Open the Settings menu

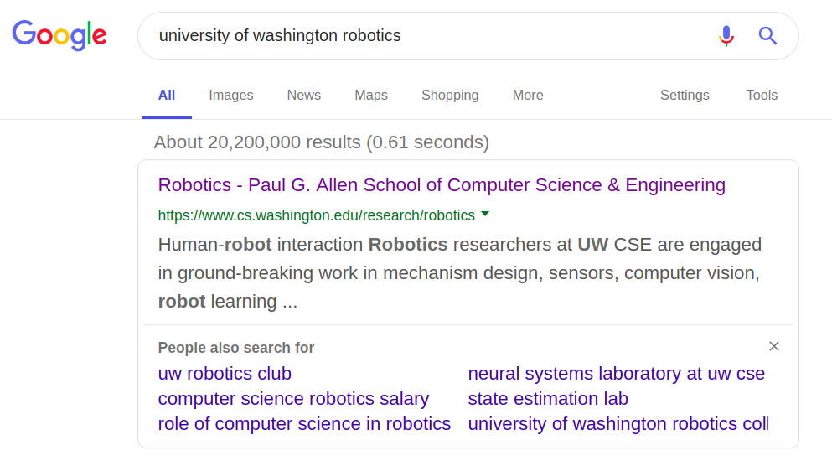click(685, 95)
